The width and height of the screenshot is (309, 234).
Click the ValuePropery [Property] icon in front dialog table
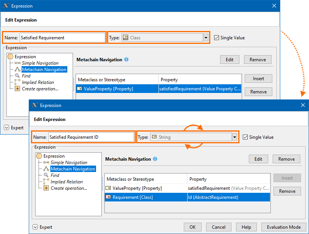(109, 188)
